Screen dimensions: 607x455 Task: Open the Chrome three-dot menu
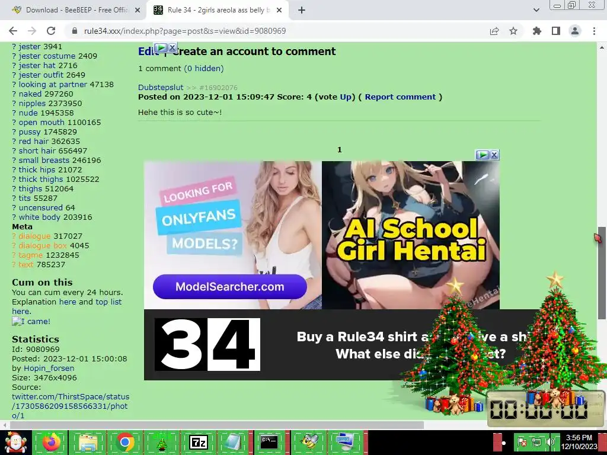coord(594,31)
